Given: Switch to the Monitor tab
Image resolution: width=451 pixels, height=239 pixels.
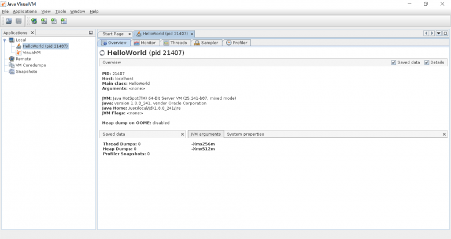Looking at the screenshot, I should (145, 43).
